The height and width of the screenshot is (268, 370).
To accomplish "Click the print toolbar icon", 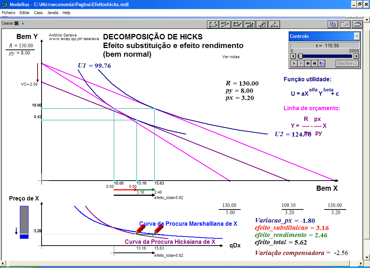I will click(x=357, y=24).
